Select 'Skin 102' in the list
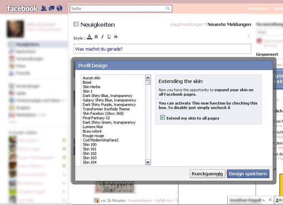 pyautogui.click(x=89, y=153)
